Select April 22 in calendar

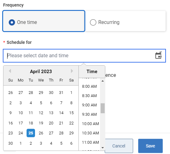click(x=71, y=123)
